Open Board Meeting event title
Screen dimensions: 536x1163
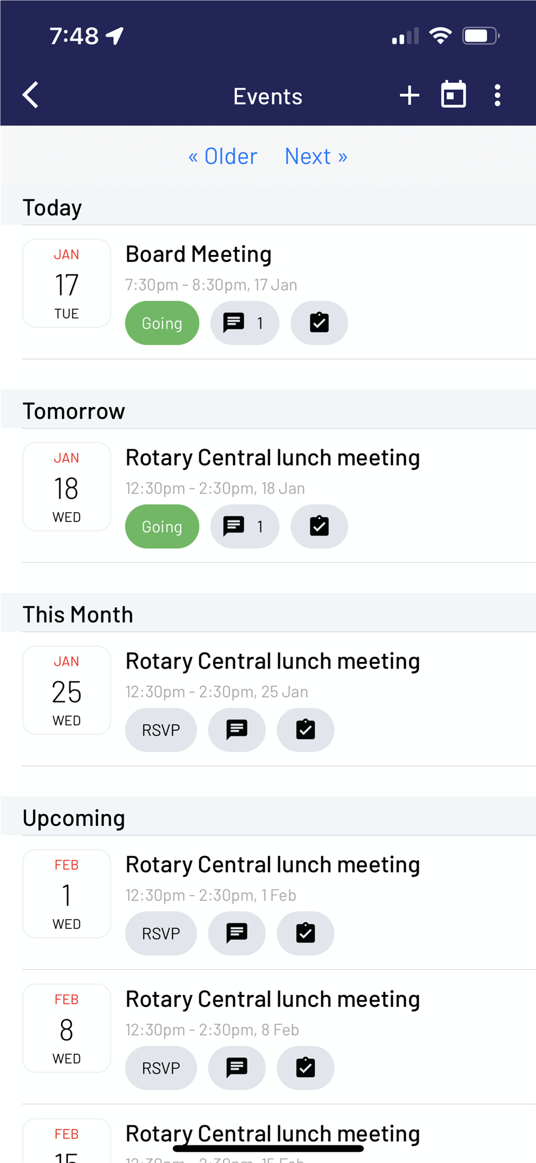[x=198, y=254]
